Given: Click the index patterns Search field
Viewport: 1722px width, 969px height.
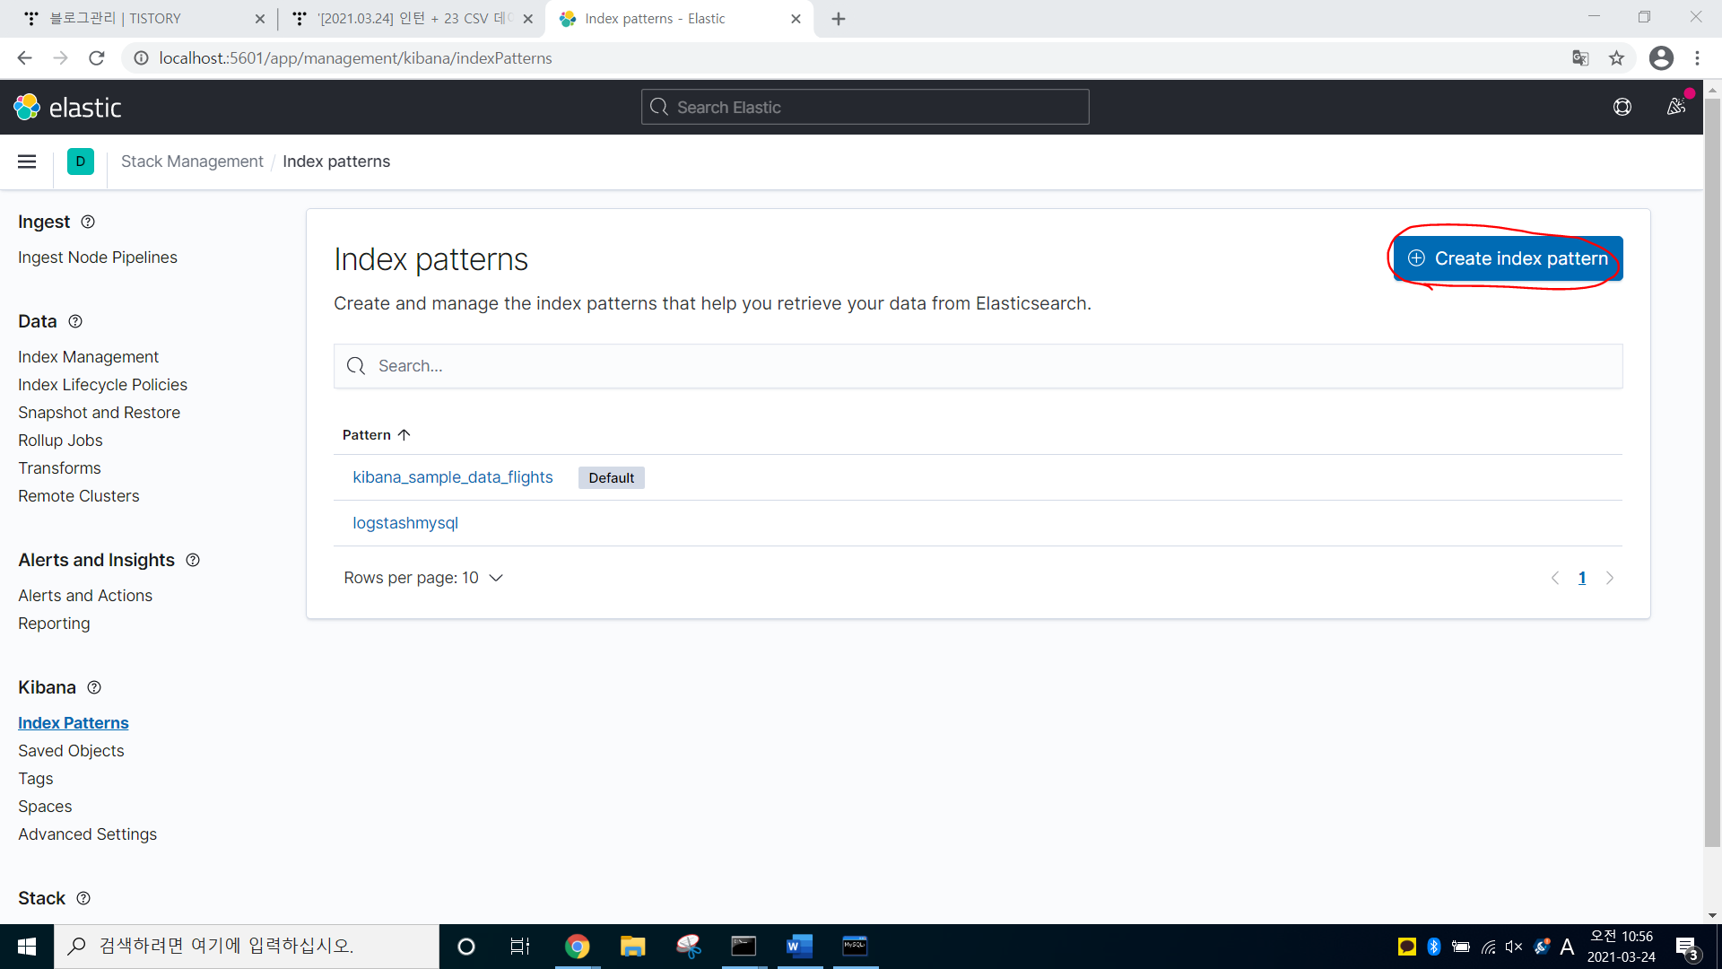Looking at the screenshot, I should pos(978,366).
